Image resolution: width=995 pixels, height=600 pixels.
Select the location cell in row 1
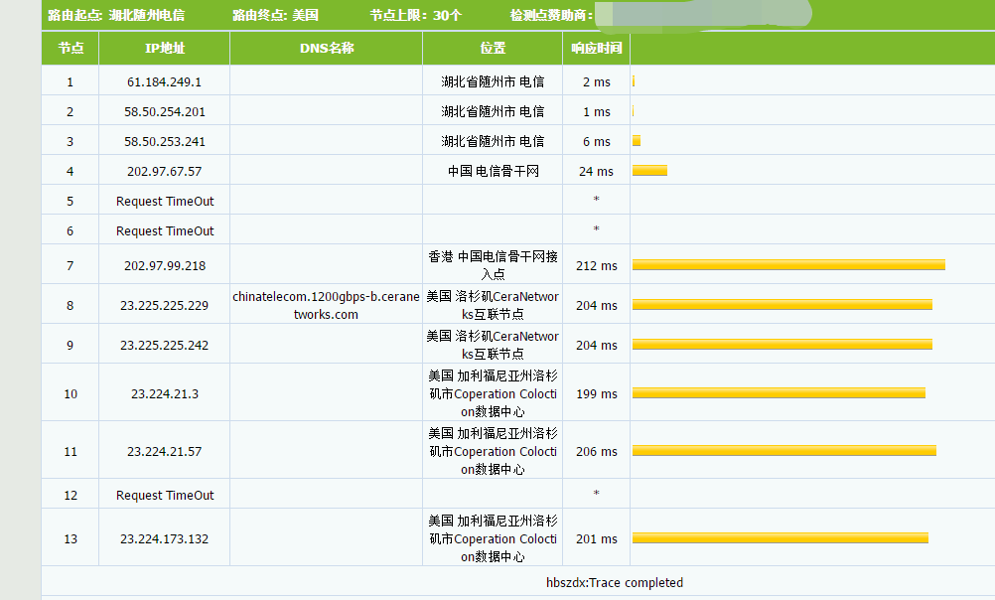493,81
